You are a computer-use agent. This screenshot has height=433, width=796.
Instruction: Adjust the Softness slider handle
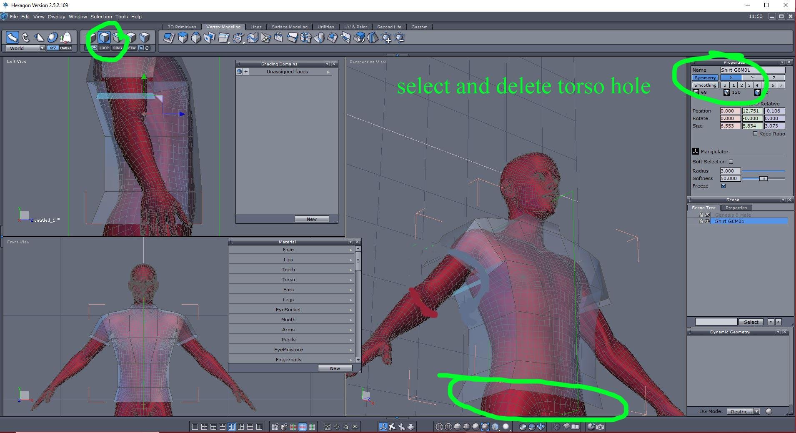click(x=763, y=178)
